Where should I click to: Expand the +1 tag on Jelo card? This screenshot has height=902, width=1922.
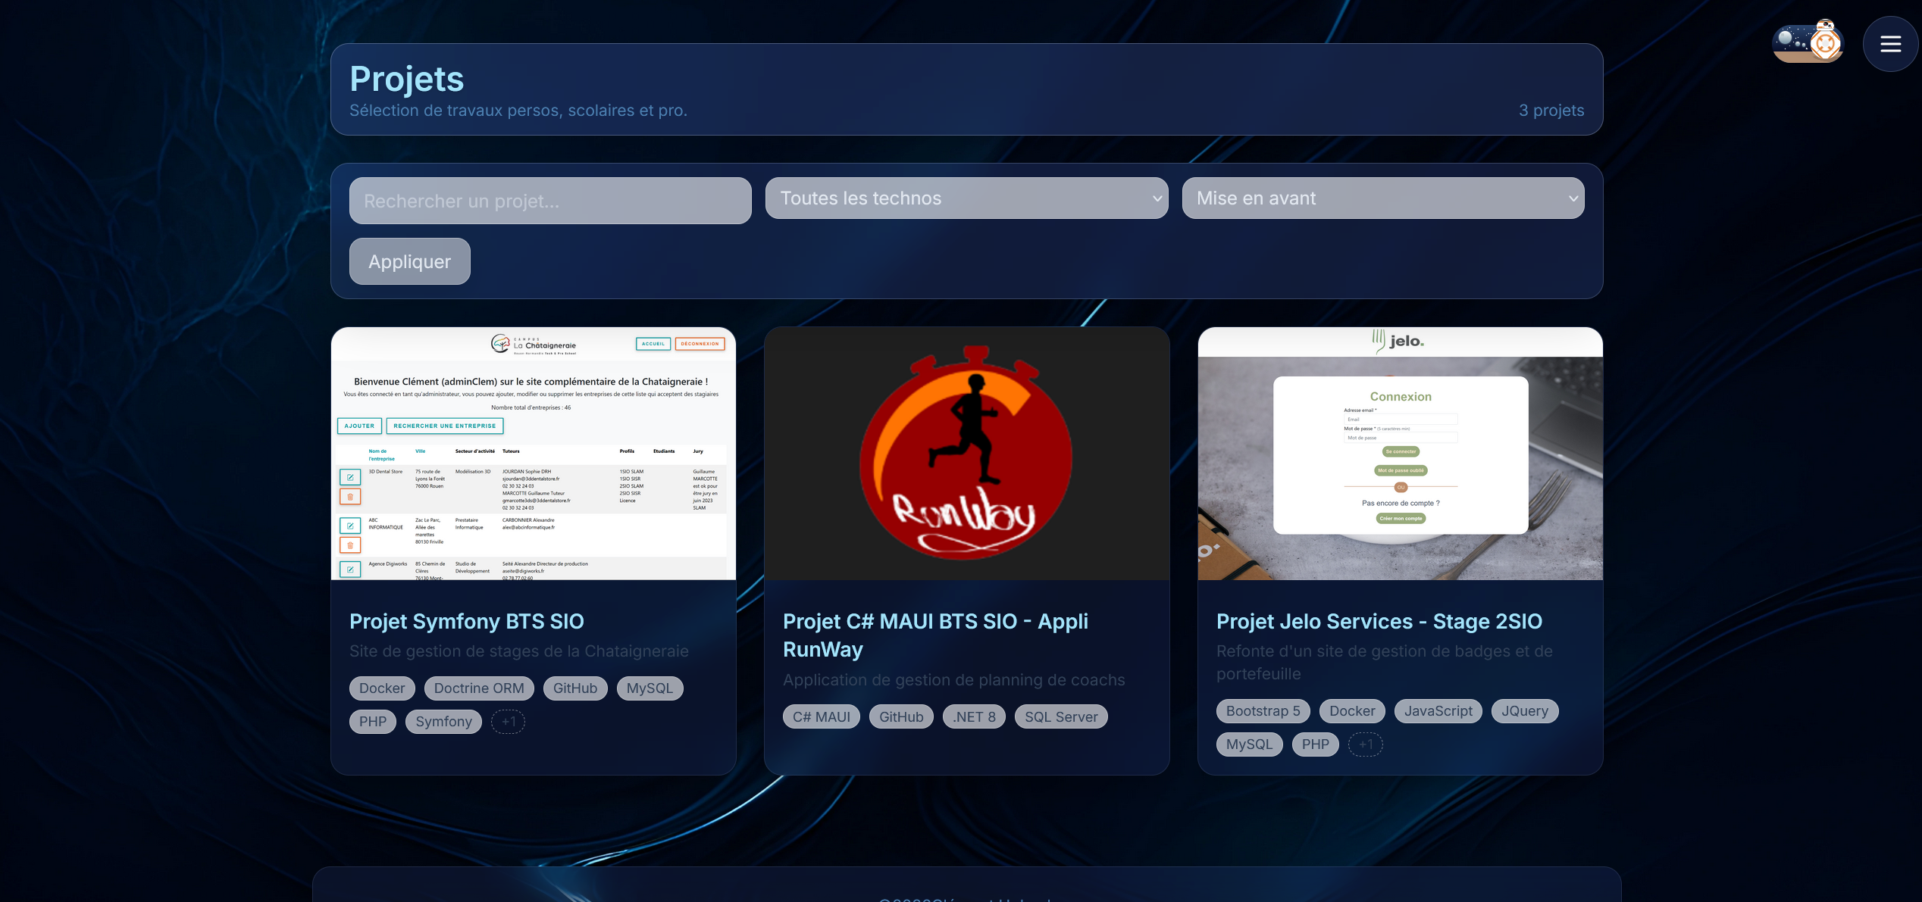point(1365,744)
